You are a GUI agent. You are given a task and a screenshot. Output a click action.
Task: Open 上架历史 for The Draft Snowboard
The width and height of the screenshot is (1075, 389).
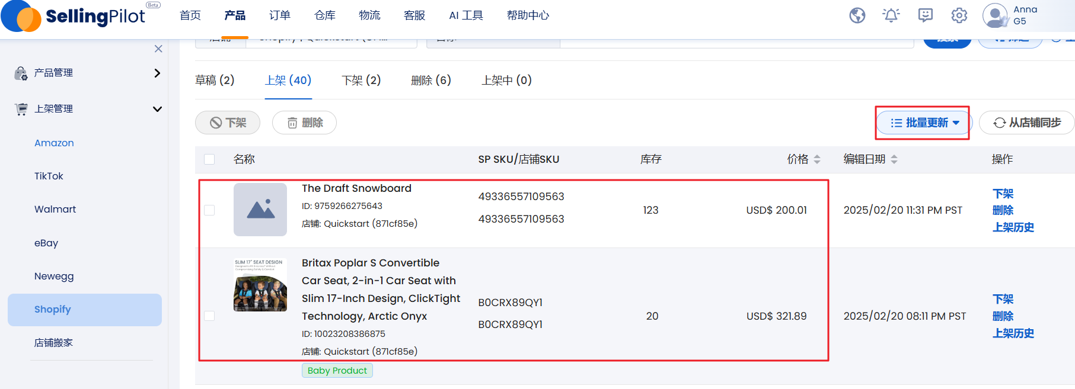[x=1013, y=227]
